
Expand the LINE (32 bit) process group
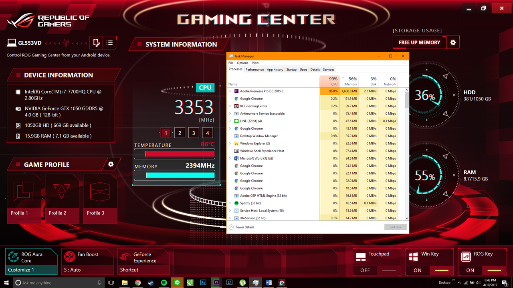coord(230,121)
